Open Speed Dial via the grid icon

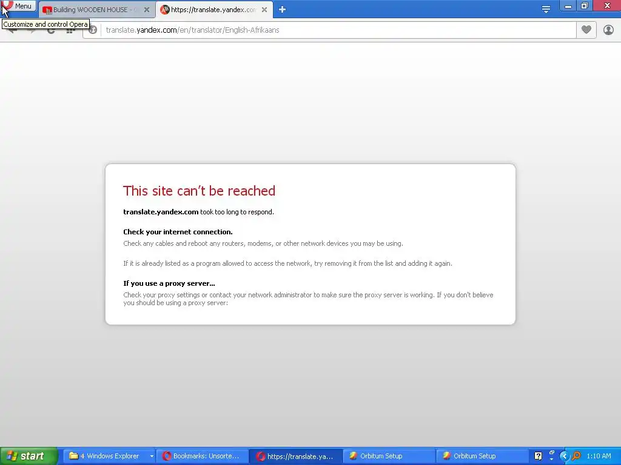click(70, 30)
